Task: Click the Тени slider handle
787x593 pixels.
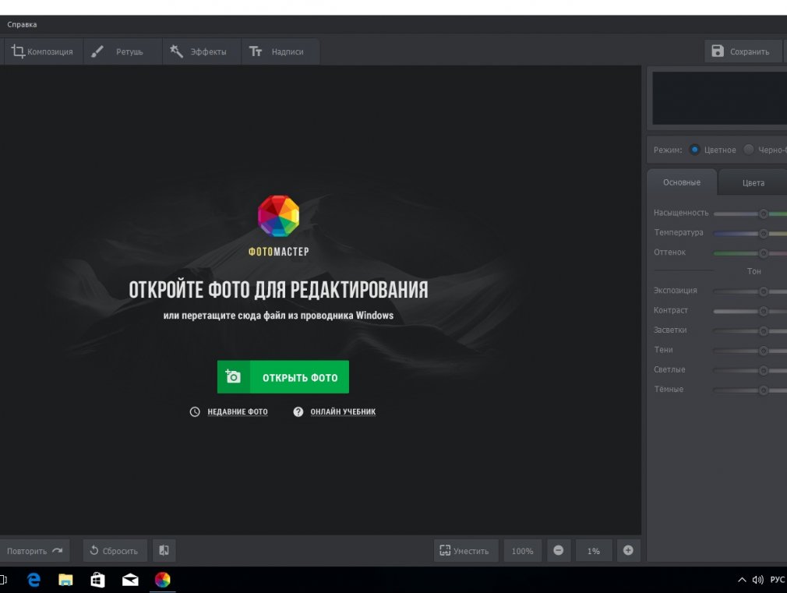Action: tap(763, 351)
